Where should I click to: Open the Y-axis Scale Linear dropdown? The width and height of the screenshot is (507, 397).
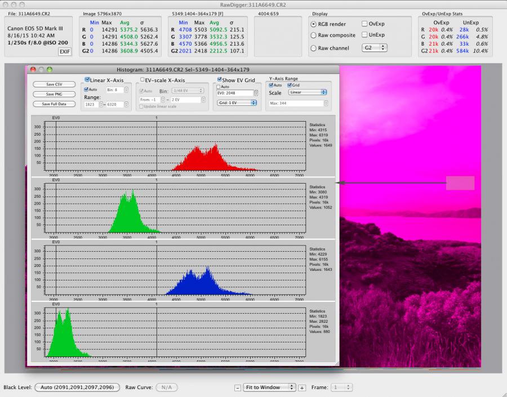(x=308, y=92)
